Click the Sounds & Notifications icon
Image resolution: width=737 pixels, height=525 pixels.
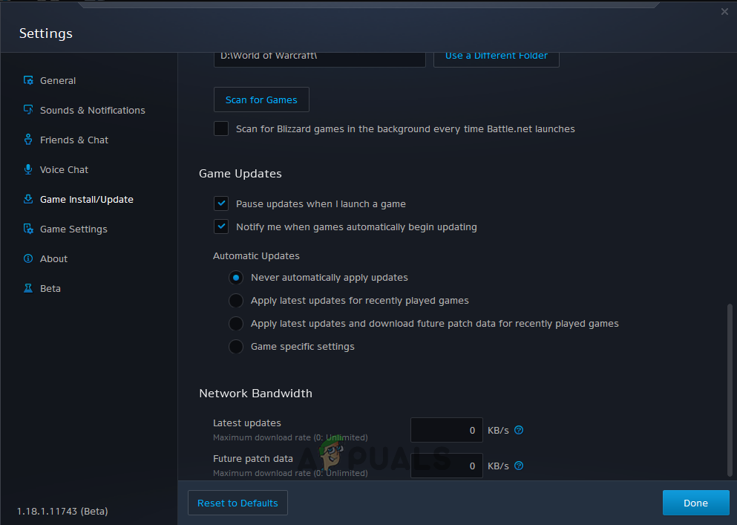[x=28, y=110]
